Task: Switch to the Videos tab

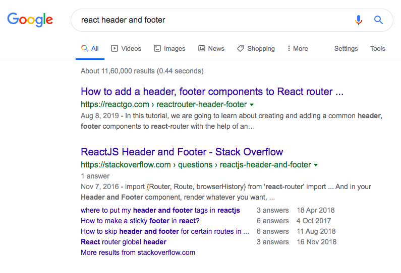Action: 126,48
